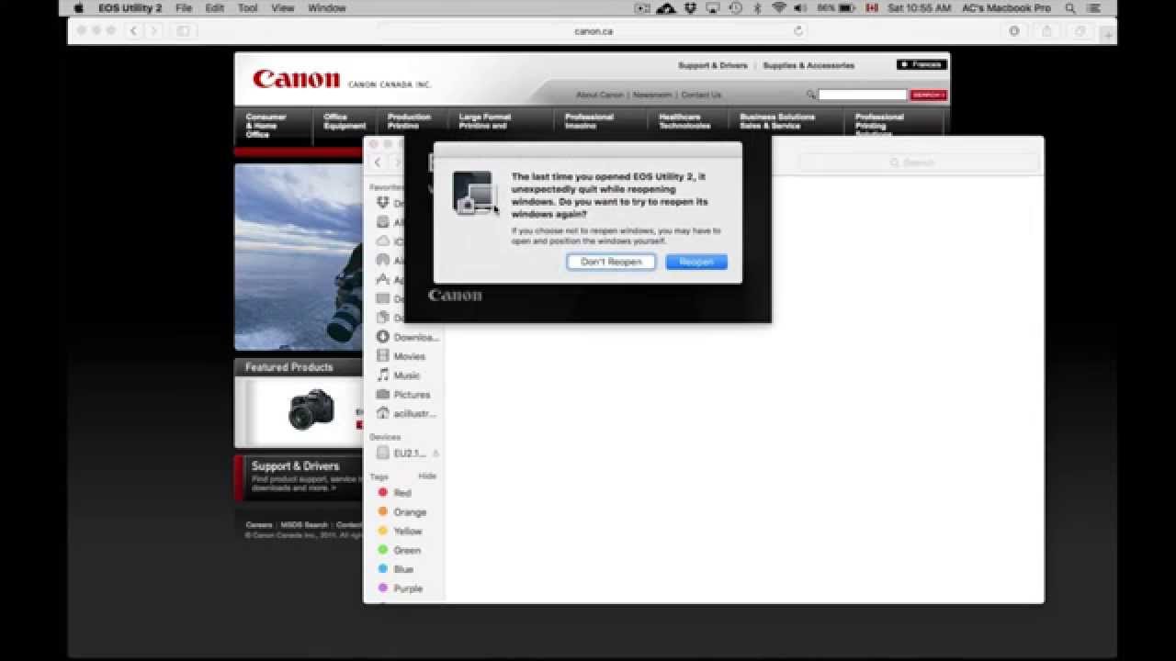Hide the Tags section in Finder sidebar
The width and height of the screenshot is (1176, 661).
pos(427,476)
